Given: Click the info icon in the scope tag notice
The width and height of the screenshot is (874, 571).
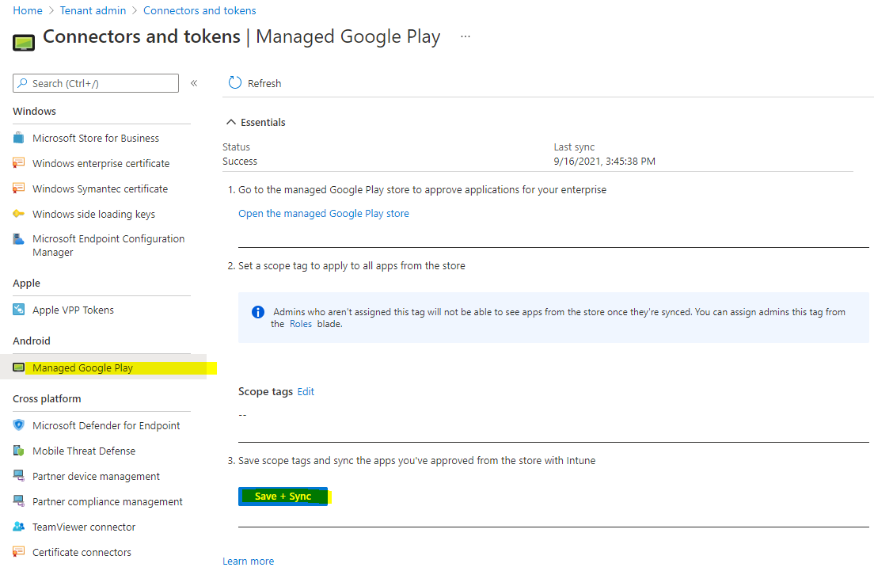Looking at the screenshot, I should point(257,312).
